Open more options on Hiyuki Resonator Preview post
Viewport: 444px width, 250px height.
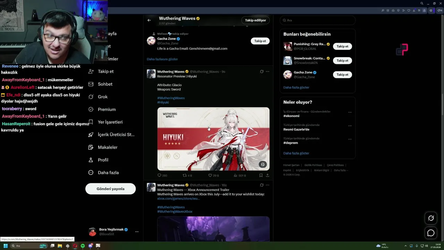267,72
